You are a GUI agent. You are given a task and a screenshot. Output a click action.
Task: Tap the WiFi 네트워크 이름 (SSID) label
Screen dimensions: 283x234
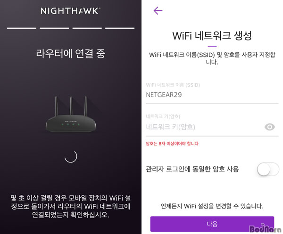pos(173,85)
